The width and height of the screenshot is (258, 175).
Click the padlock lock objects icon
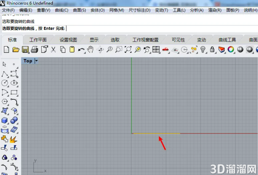click(x=212, y=49)
